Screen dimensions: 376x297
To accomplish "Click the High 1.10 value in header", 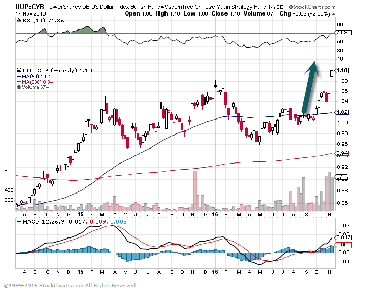I will (168, 13).
